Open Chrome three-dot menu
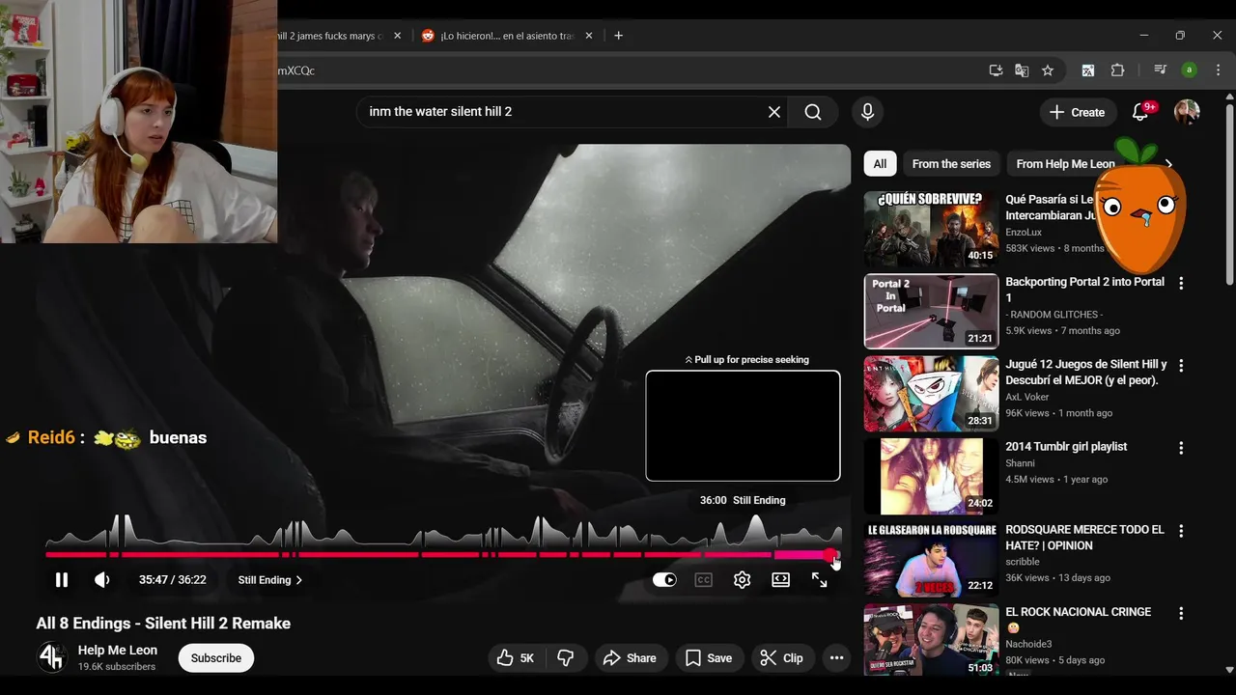 [1219, 70]
